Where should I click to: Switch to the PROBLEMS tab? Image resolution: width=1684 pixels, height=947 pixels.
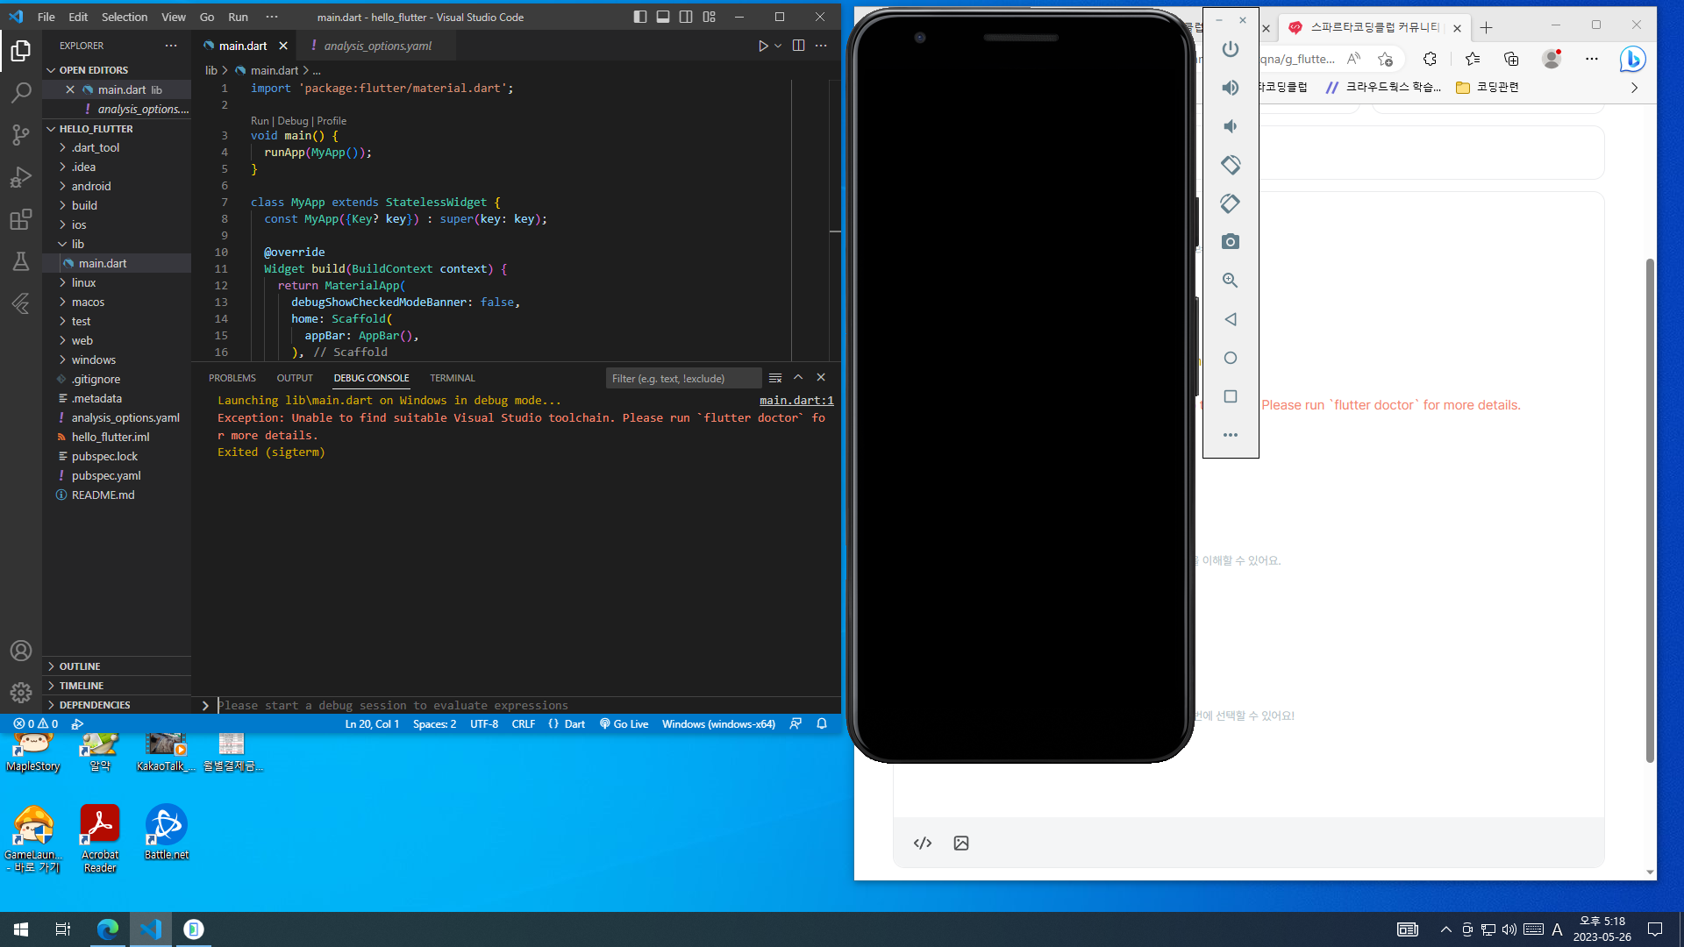pyautogui.click(x=232, y=378)
